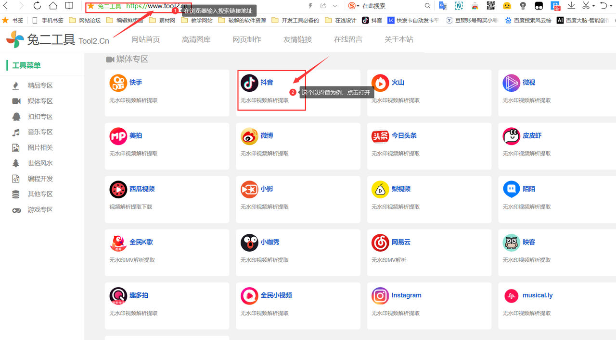Open the 小影 tool link
The height and width of the screenshot is (340, 616).
[267, 189]
